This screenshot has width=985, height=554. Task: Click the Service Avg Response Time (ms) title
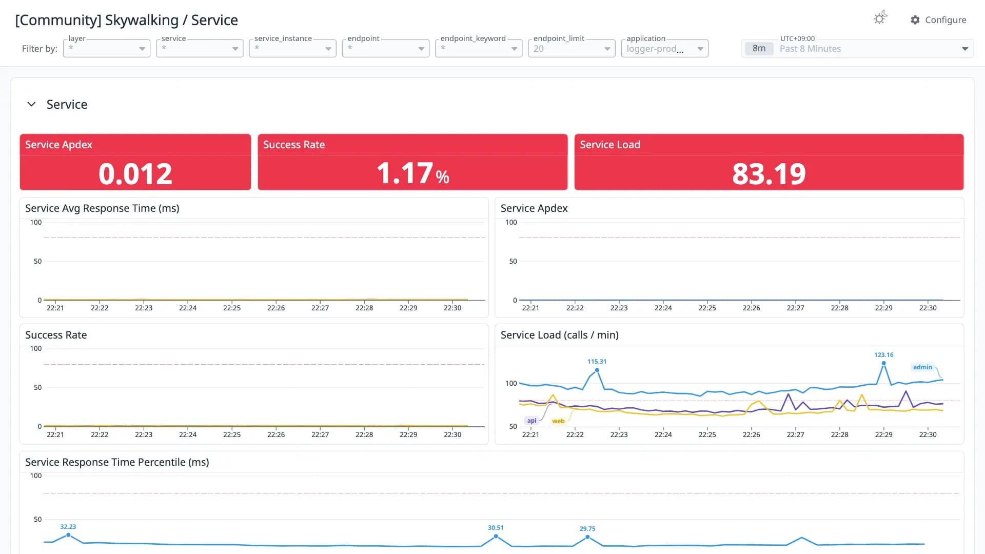pos(102,208)
